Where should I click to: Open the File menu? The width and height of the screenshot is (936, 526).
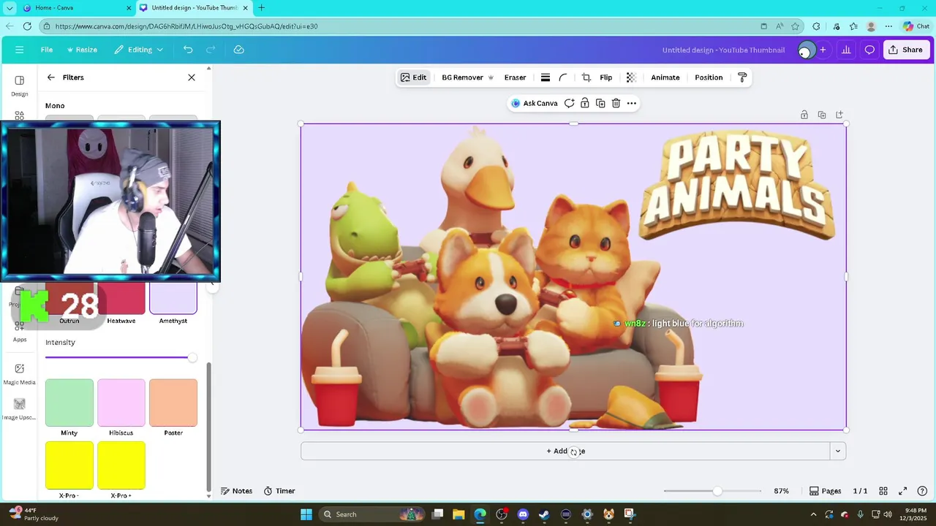[x=47, y=50]
